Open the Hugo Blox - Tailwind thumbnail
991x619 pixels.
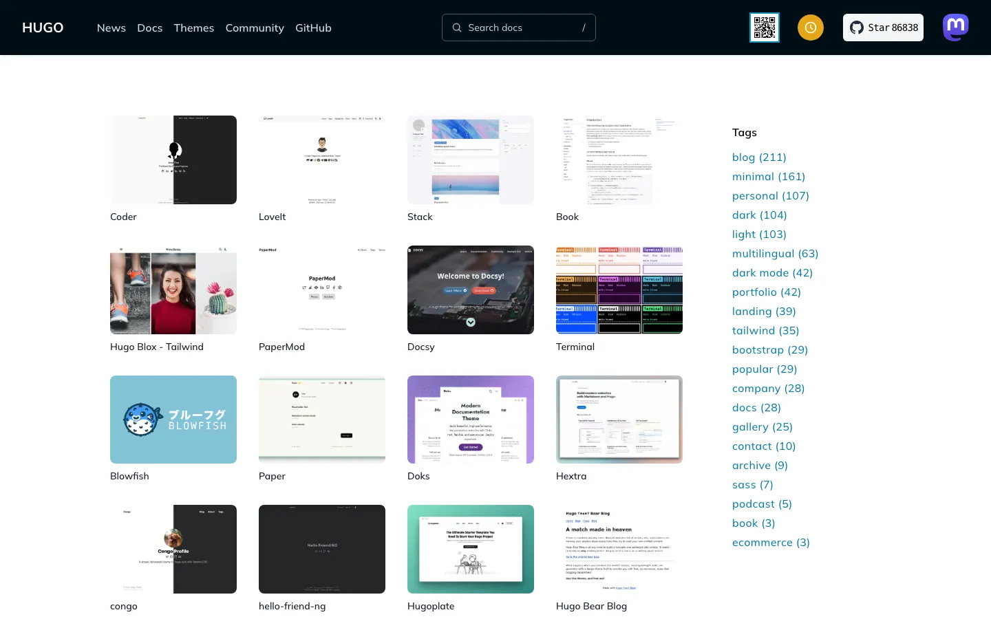173,290
